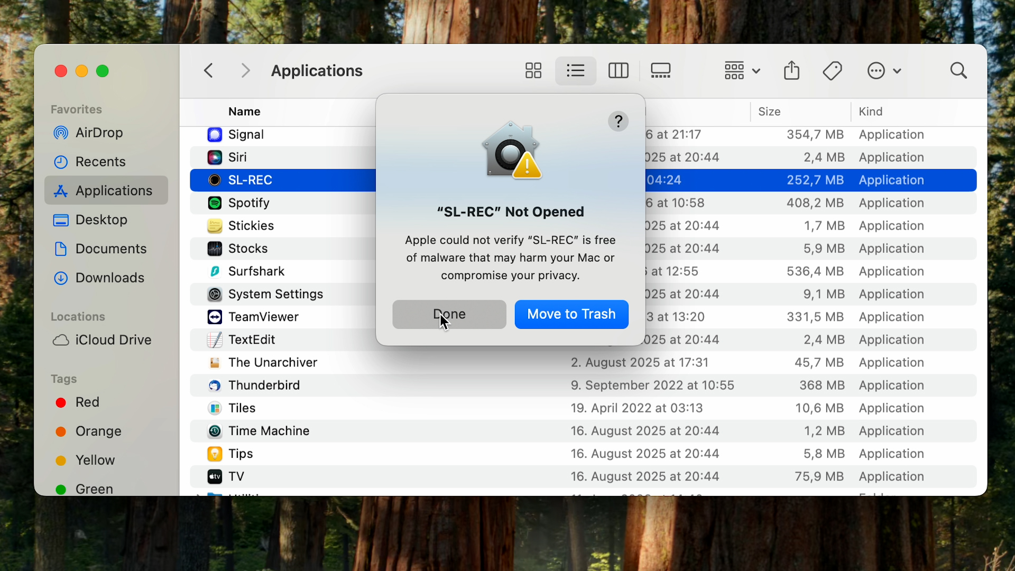Click the Favorites sidebar heading
The image size is (1015, 571).
76,109
